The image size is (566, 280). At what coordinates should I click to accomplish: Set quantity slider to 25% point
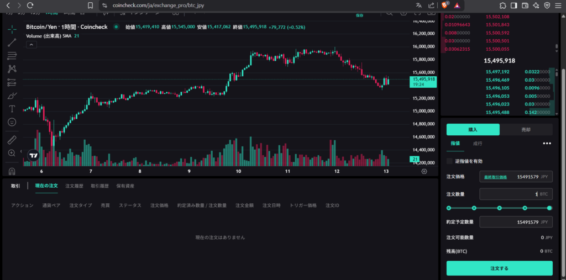pyautogui.click(x=474, y=208)
